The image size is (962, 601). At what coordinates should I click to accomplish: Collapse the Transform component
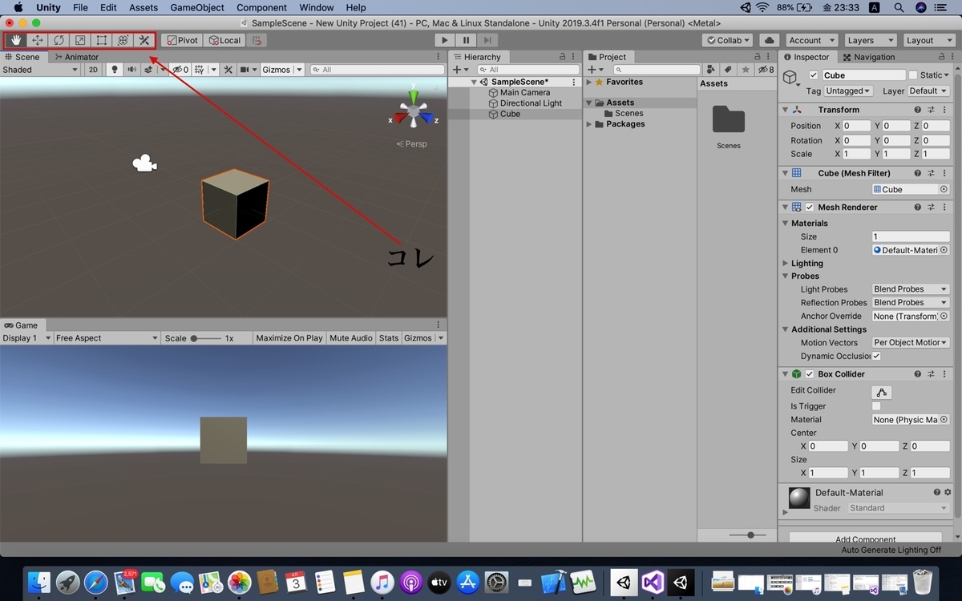pos(785,110)
